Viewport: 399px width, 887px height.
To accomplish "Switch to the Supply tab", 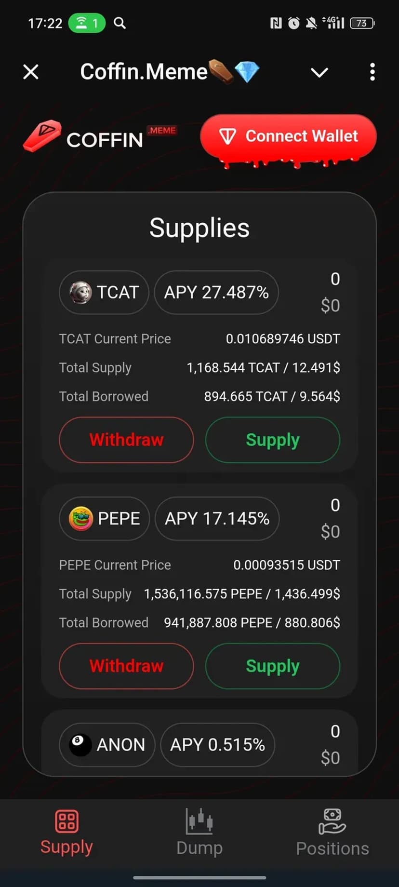I will (x=66, y=847).
